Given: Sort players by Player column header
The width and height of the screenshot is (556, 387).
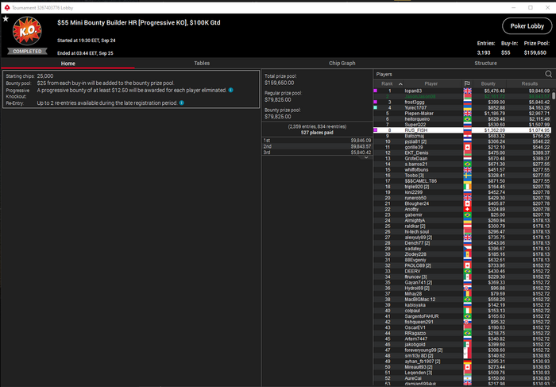Looking at the screenshot, I should tap(431, 83).
